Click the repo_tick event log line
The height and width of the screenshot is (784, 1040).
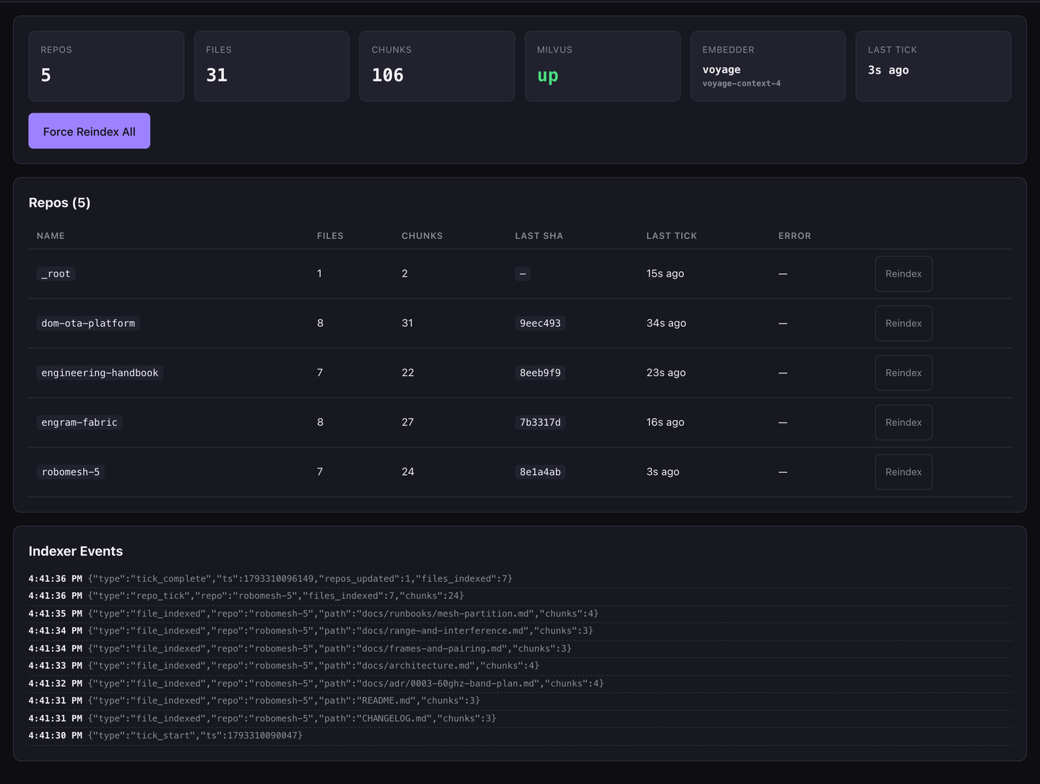pos(520,596)
